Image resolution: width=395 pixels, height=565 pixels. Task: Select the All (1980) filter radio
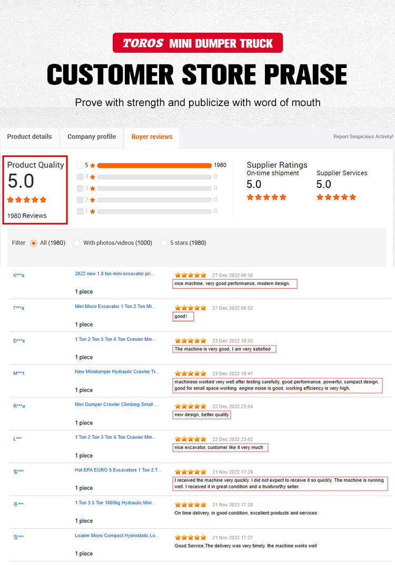coord(34,243)
